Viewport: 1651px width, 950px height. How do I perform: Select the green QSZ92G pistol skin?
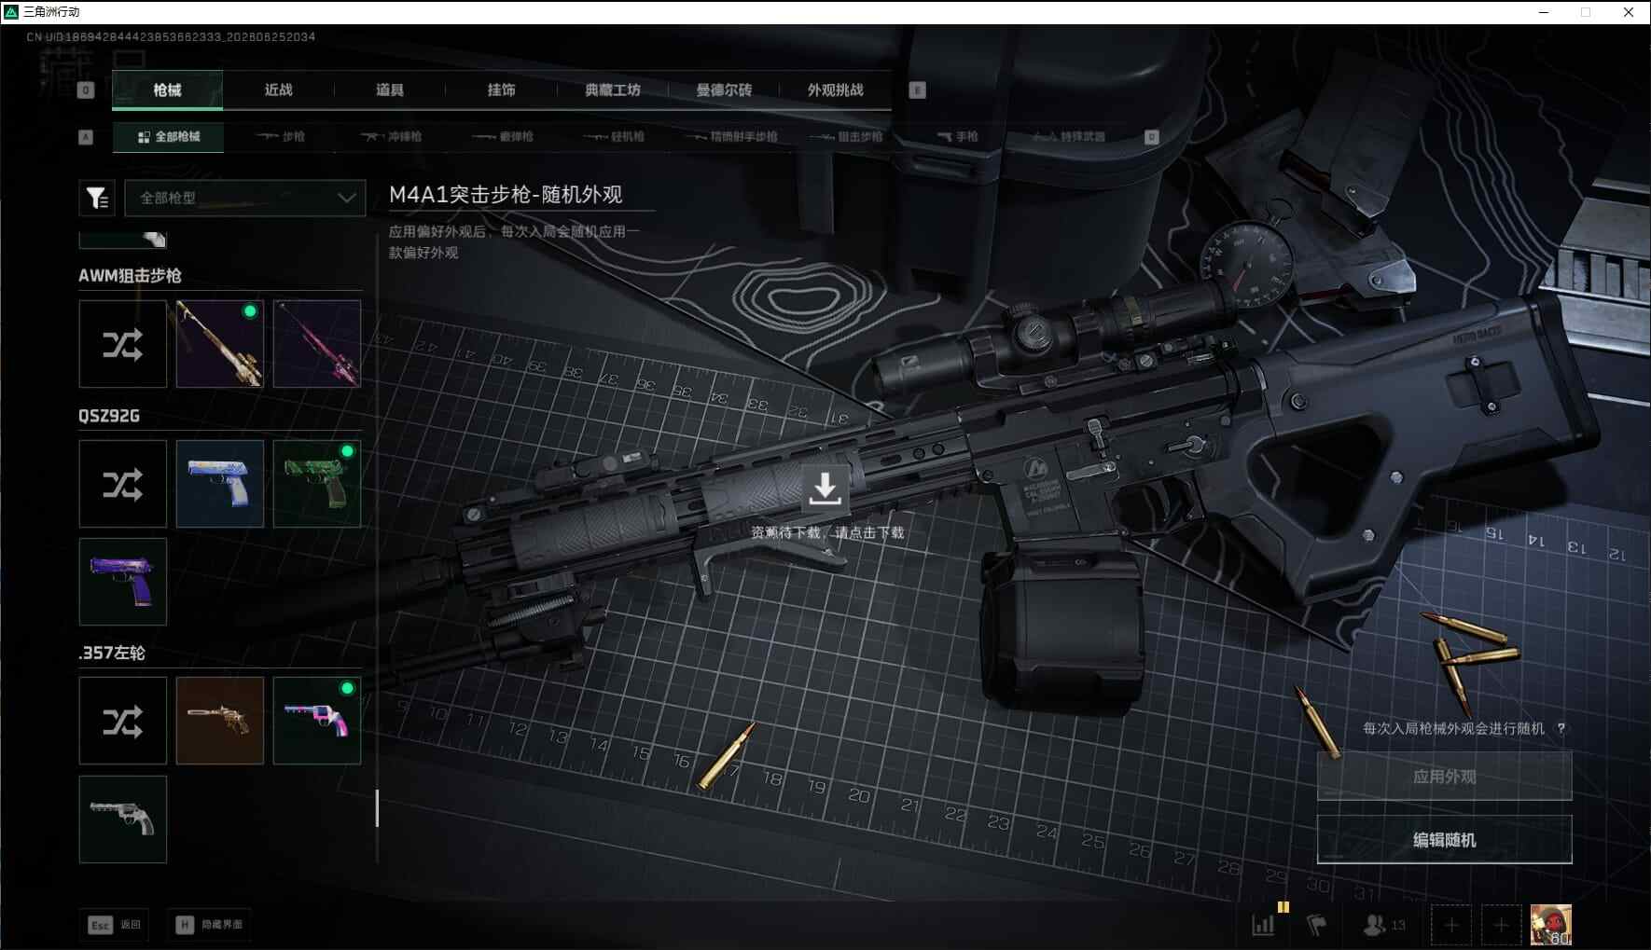click(317, 484)
